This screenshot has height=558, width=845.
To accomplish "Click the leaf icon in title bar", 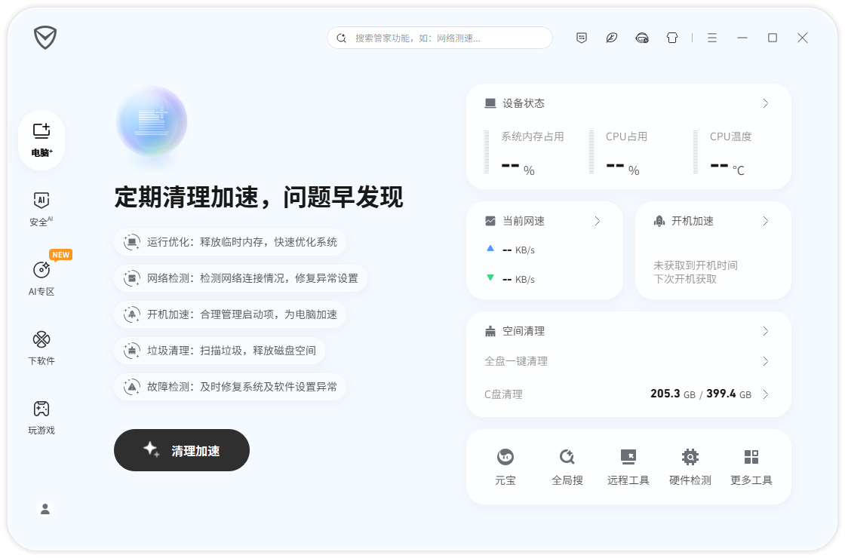I will (612, 38).
